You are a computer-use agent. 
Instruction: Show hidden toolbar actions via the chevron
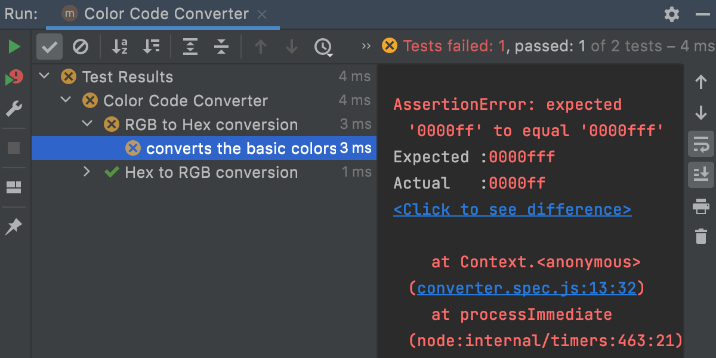366,47
